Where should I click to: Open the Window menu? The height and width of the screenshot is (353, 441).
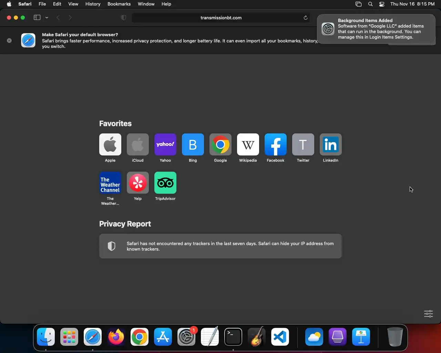coord(146,4)
